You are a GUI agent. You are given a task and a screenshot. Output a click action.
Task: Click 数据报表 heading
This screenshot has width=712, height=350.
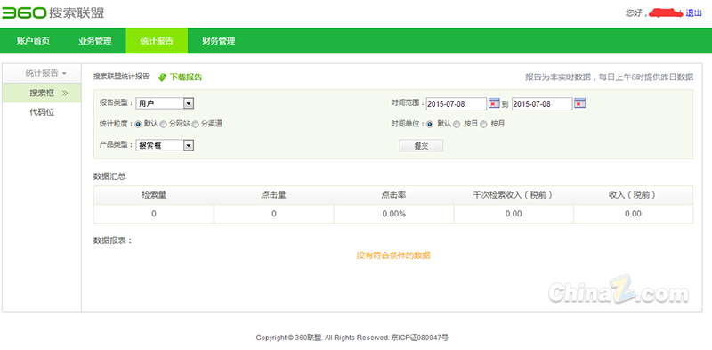pyautogui.click(x=112, y=240)
